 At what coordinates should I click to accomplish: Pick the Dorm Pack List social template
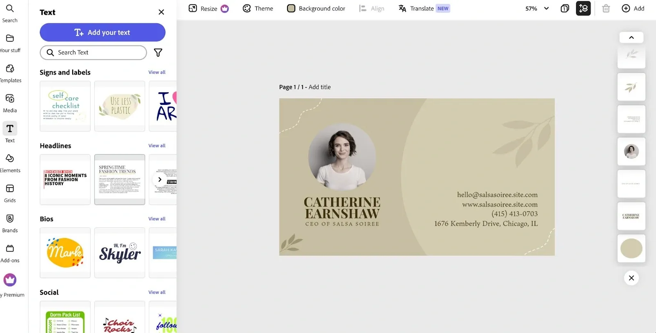[x=65, y=317]
